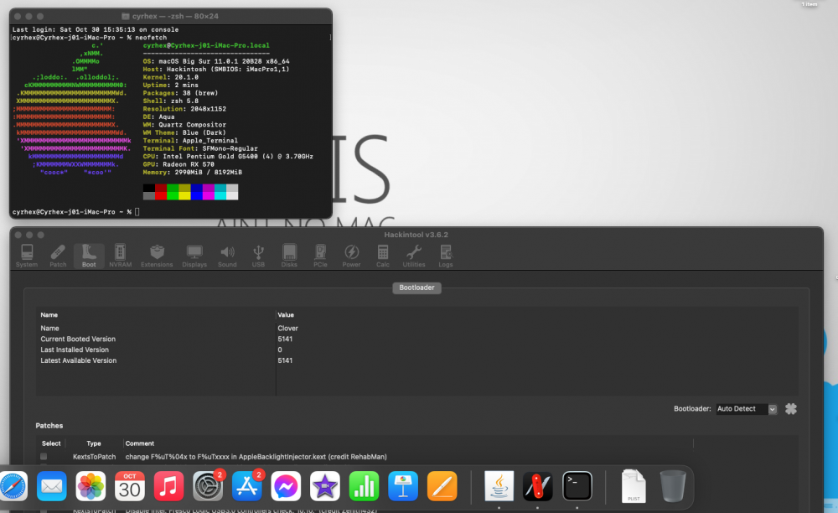Viewport: 838px width, 513px height.
Task: Select the Boot toolbar icon in Hackintool
Action: [89, 256]
